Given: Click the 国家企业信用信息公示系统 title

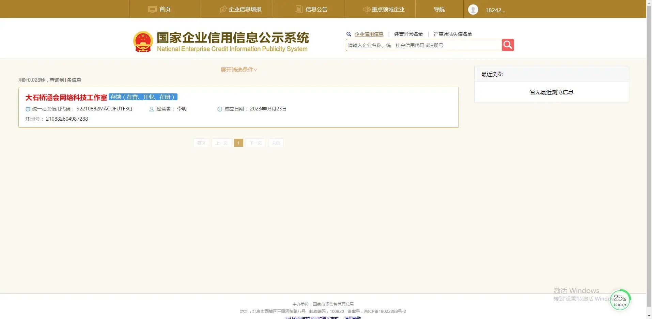Looking at the screenshot, I should (x=233, y=37).
